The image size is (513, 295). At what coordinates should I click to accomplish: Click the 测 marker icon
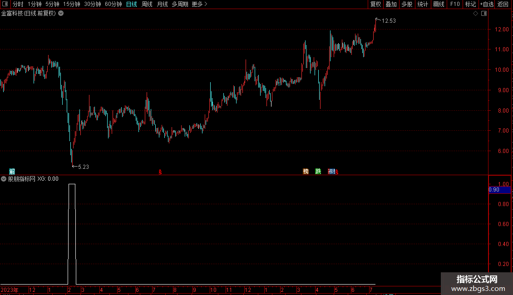(x=331, y=172)
